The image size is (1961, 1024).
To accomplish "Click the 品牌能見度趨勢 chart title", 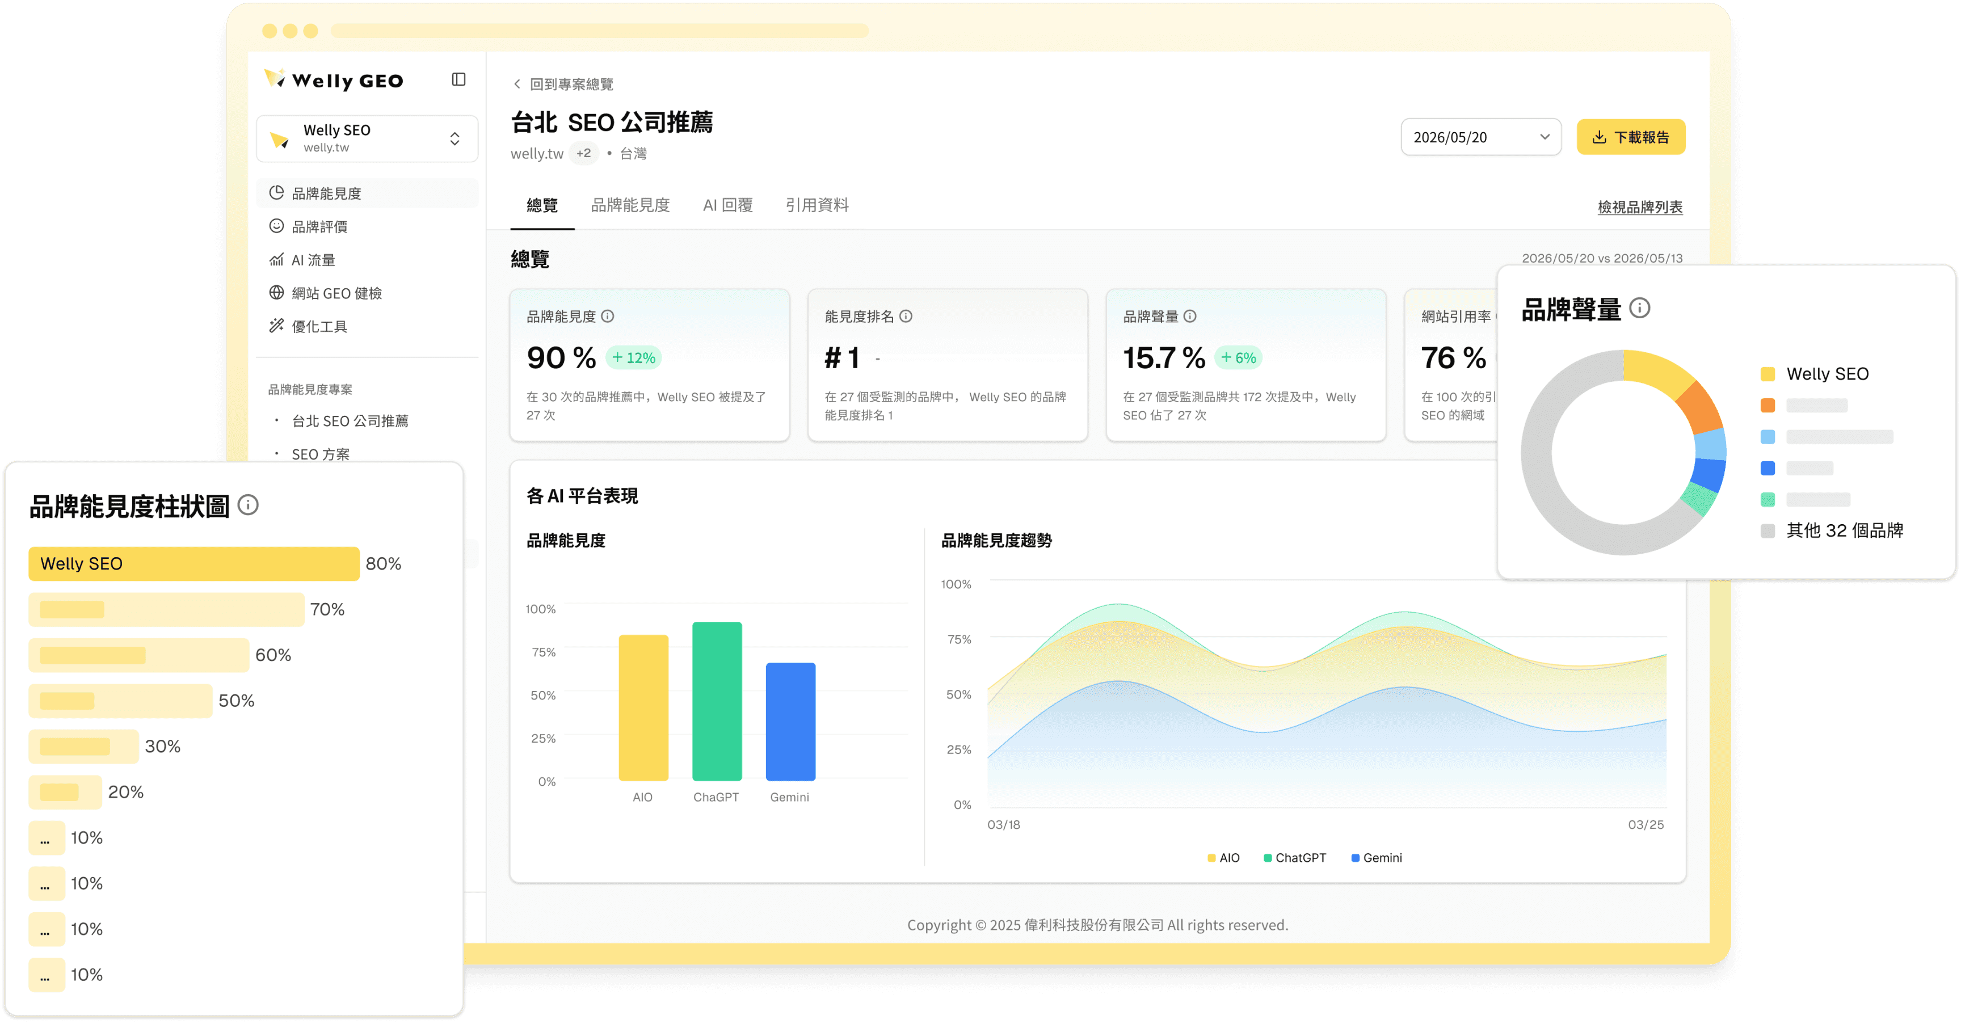I will click(996, 541).
